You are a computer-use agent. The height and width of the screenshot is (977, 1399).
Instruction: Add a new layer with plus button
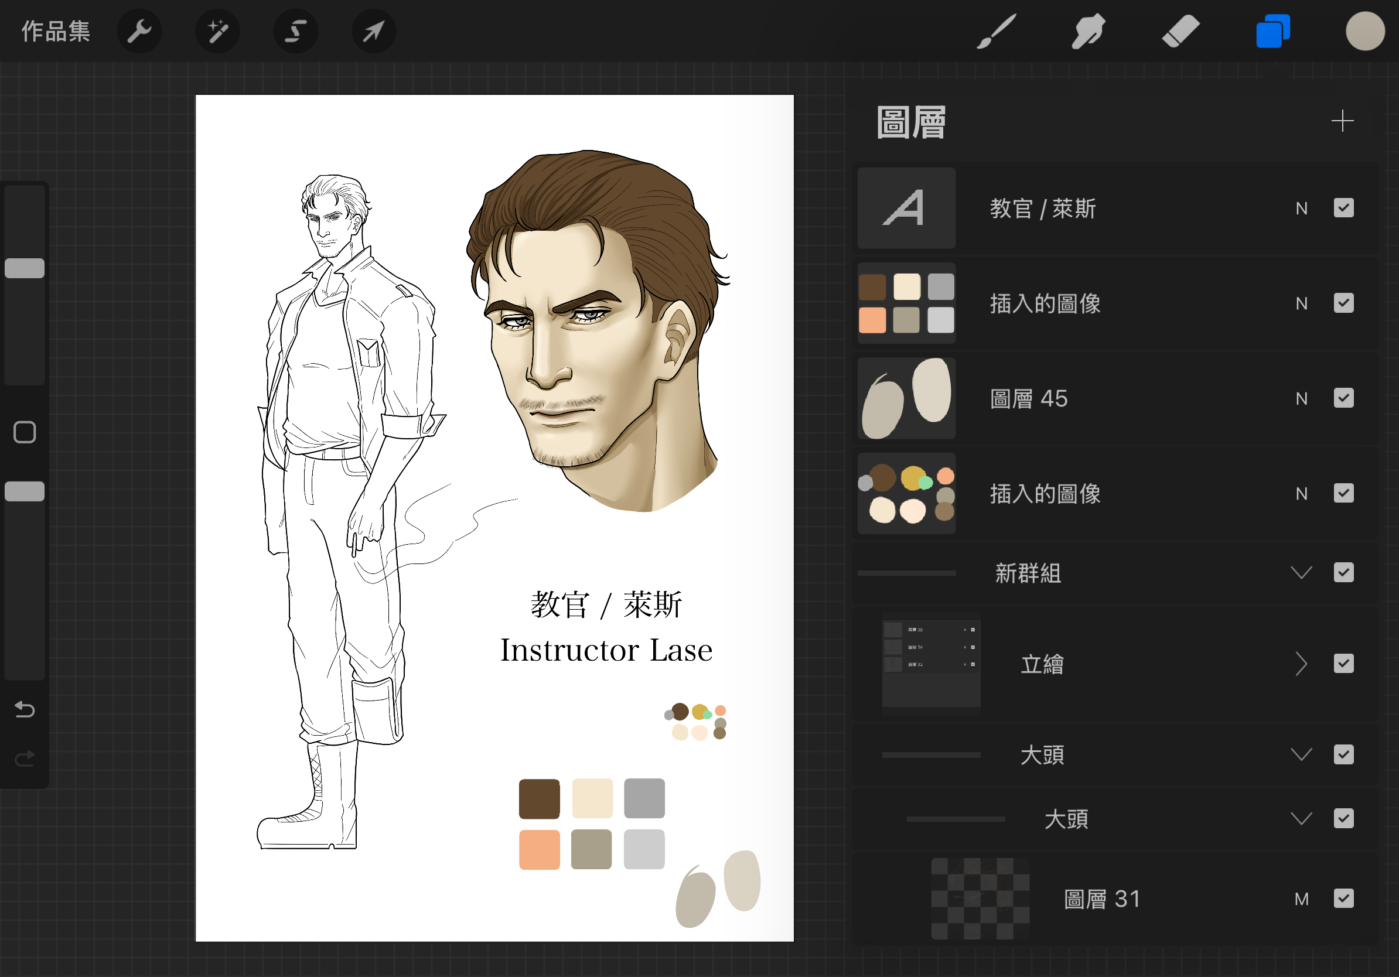pos(1342,121)
